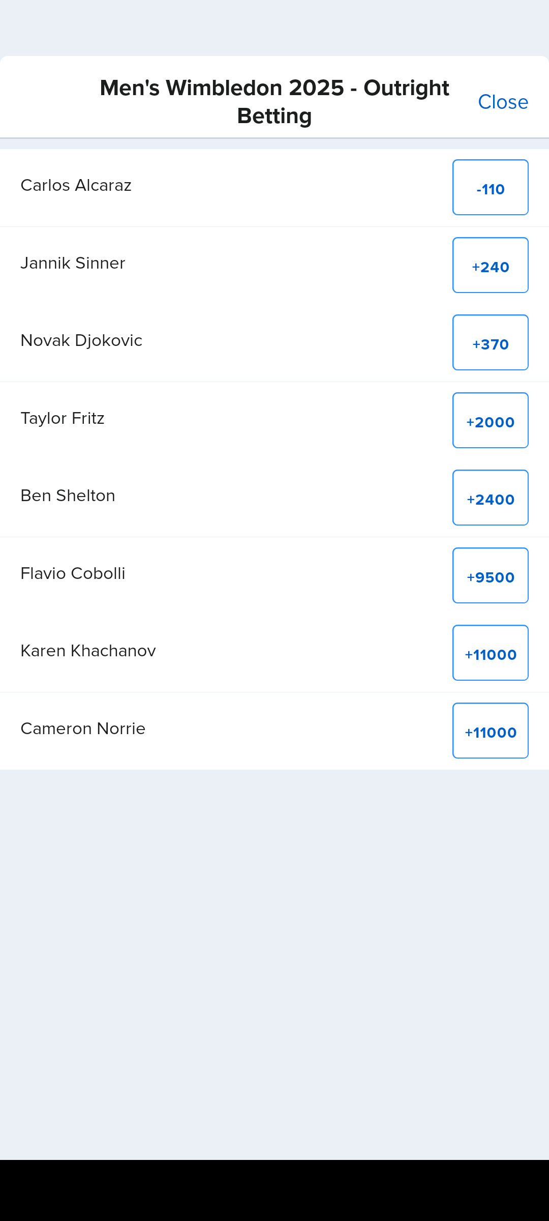Pick Novak Djokovic at +370 odds
549x1221 pixels.
click(x=490, y=343)
